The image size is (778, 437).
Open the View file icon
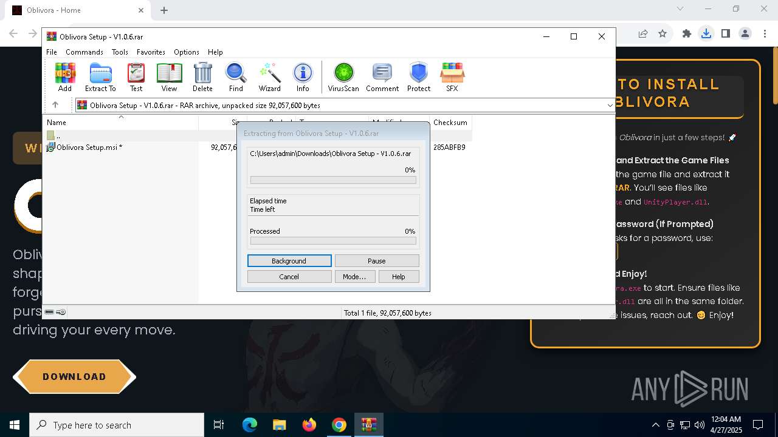coord(169,76)
